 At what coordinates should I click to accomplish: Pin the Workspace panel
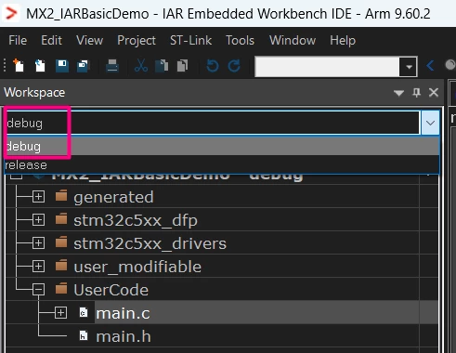pos(416,92)
